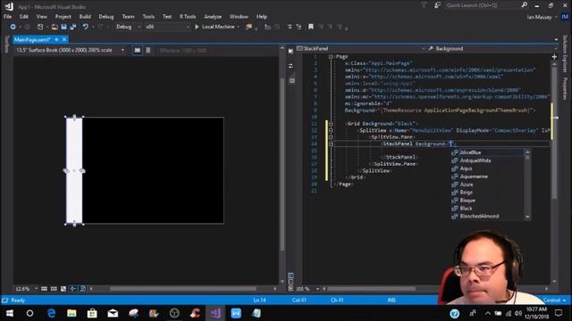
Task: Open the Analyze menu
Action: click(213, 16)
